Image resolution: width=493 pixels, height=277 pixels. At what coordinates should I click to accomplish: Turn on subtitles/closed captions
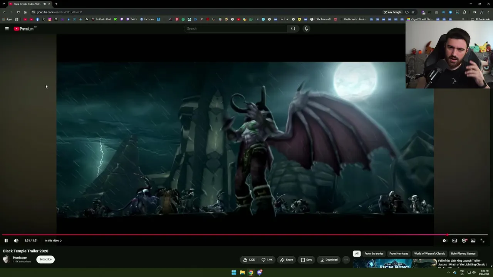pyautogui.click(x=454, y=240)
